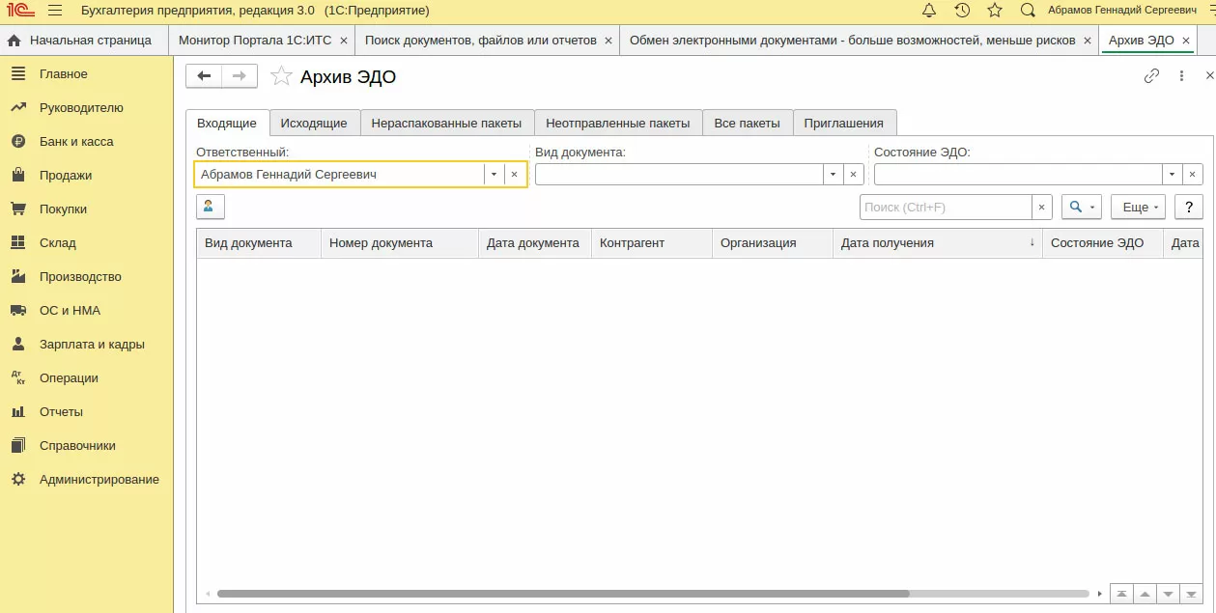Select the Исходящие tab
The height and width of the screenshot is (613, 1216).
pyautogui.click(x=314, y=124)
